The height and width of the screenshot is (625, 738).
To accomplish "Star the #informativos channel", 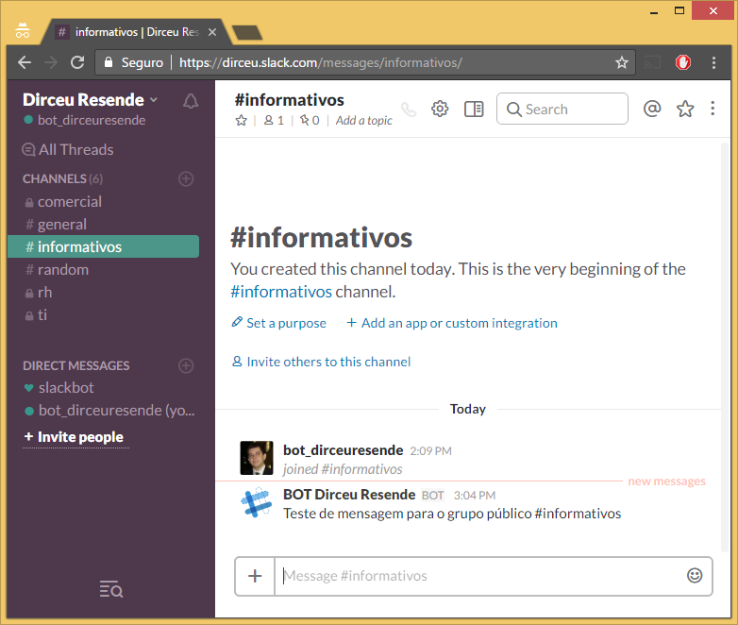I will (241, 121).
